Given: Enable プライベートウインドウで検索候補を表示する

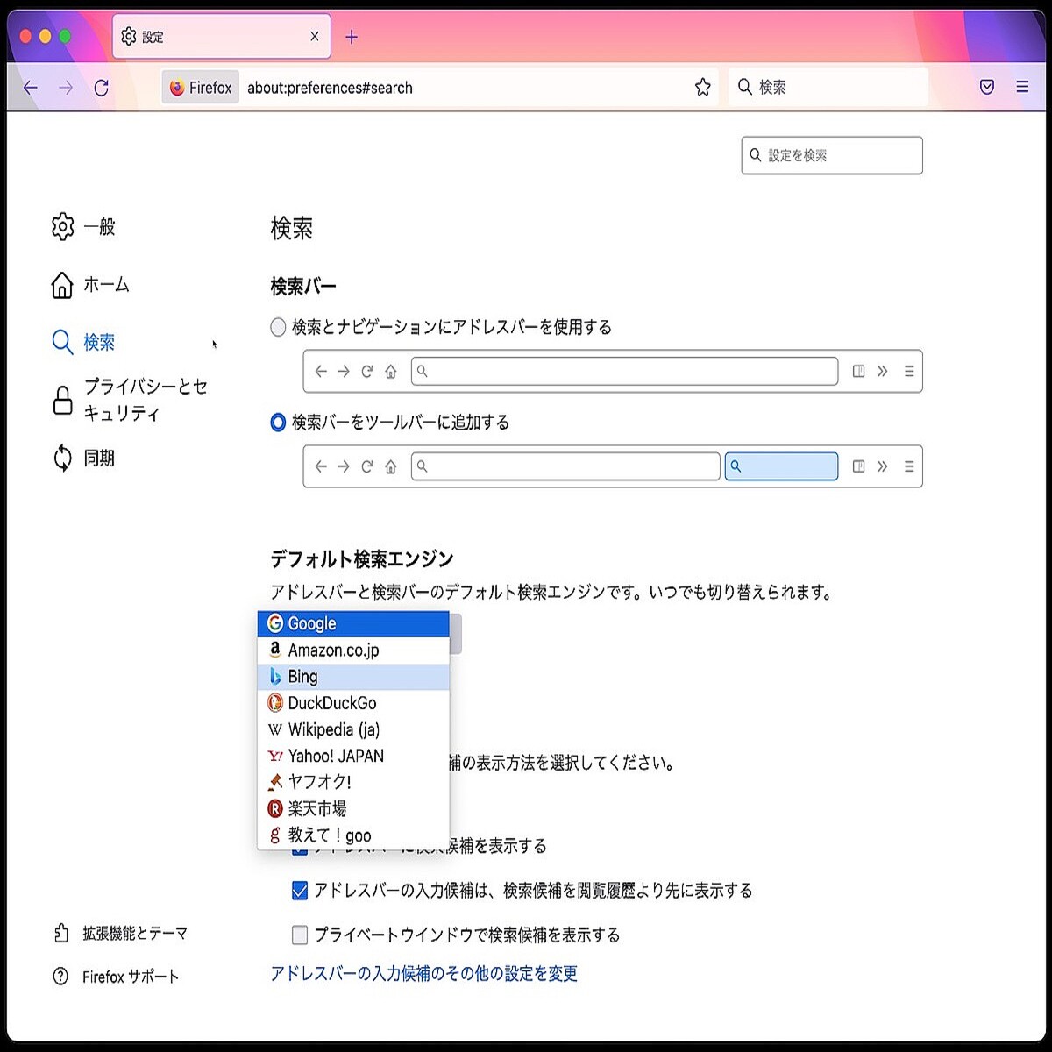Looking at the screenshot, I should [x=297, y=935].
